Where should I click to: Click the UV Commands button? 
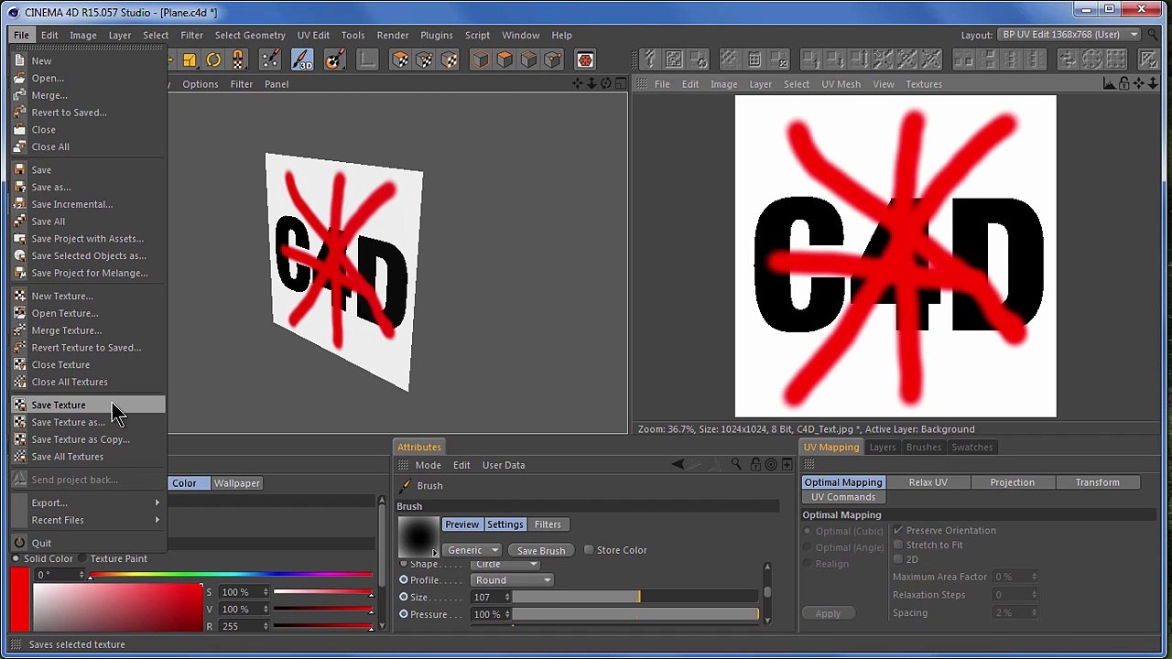(843, 497)
